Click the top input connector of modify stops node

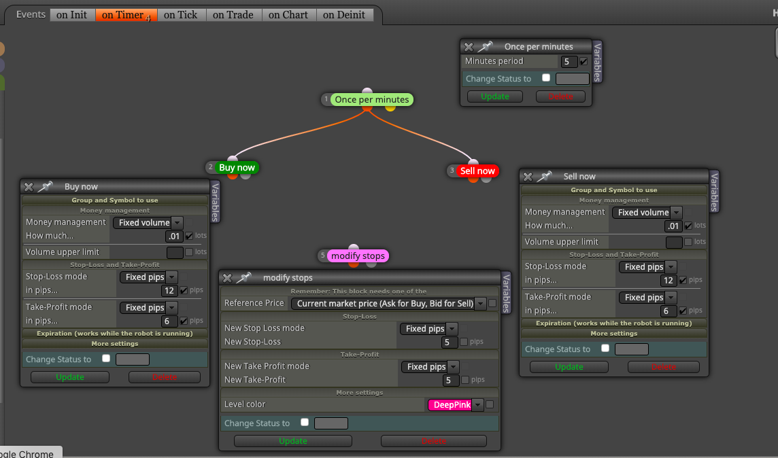(354, 247)
